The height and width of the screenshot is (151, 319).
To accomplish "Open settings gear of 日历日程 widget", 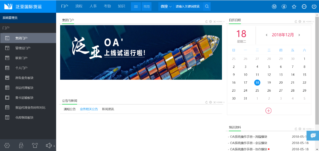I will (x=300, y=22).
